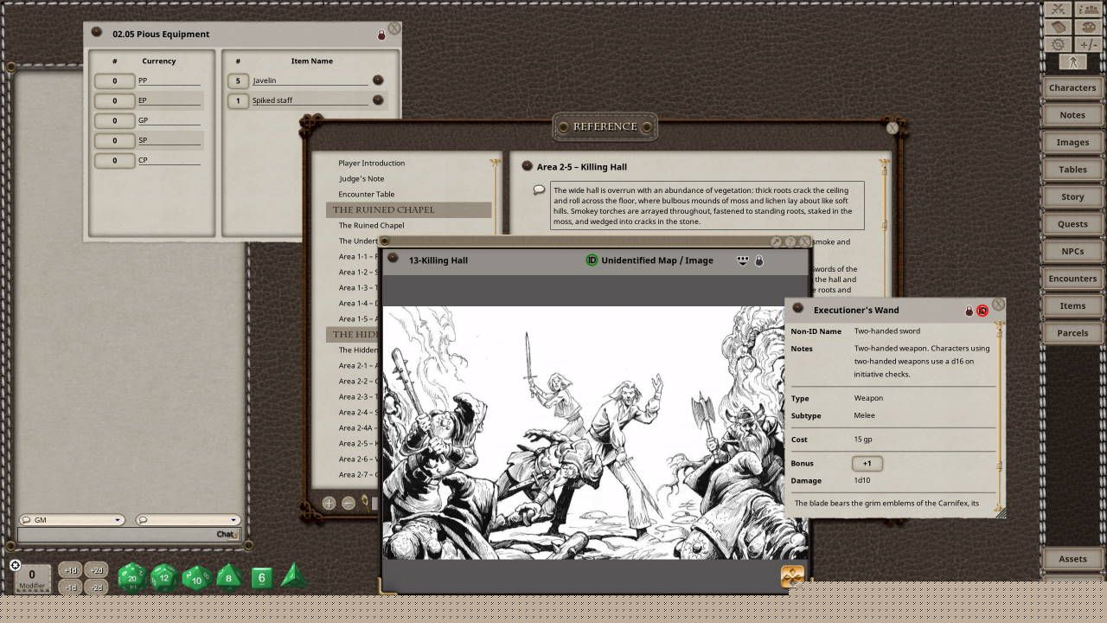
Task: Click the Javelin quantity field showing 5
Action: coord(238,80)
